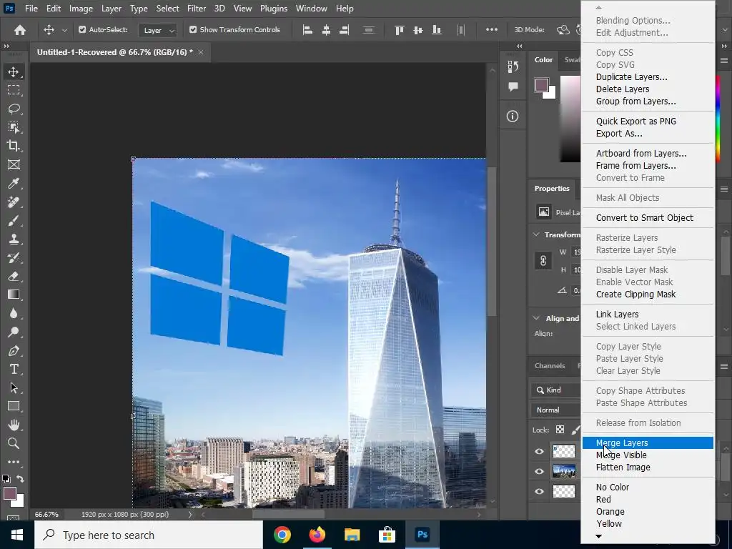Screen dimensions: 732x549
Task: Select the Move tool
Action: pyautogui.click(x=14, y=71)
